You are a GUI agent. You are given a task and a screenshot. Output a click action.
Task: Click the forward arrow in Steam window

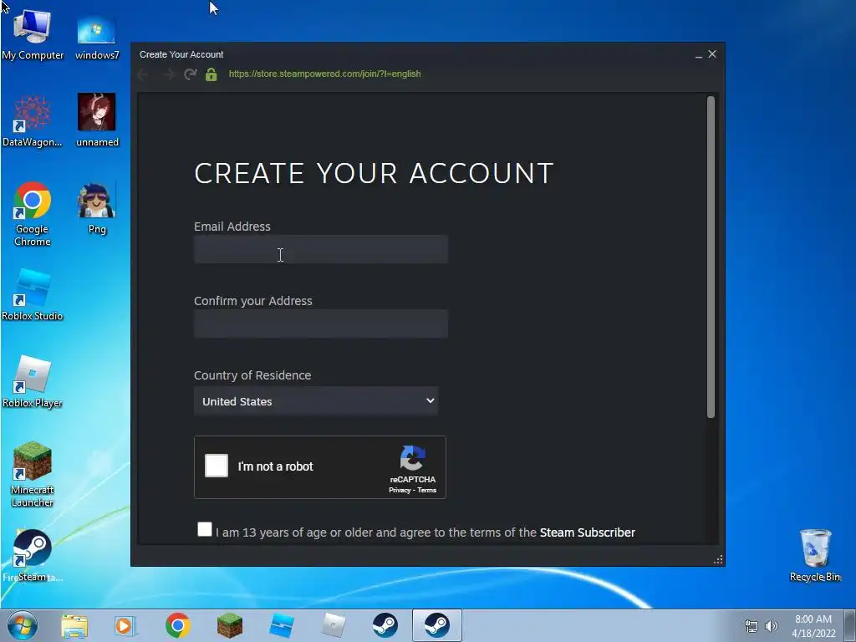coord(167,74)
